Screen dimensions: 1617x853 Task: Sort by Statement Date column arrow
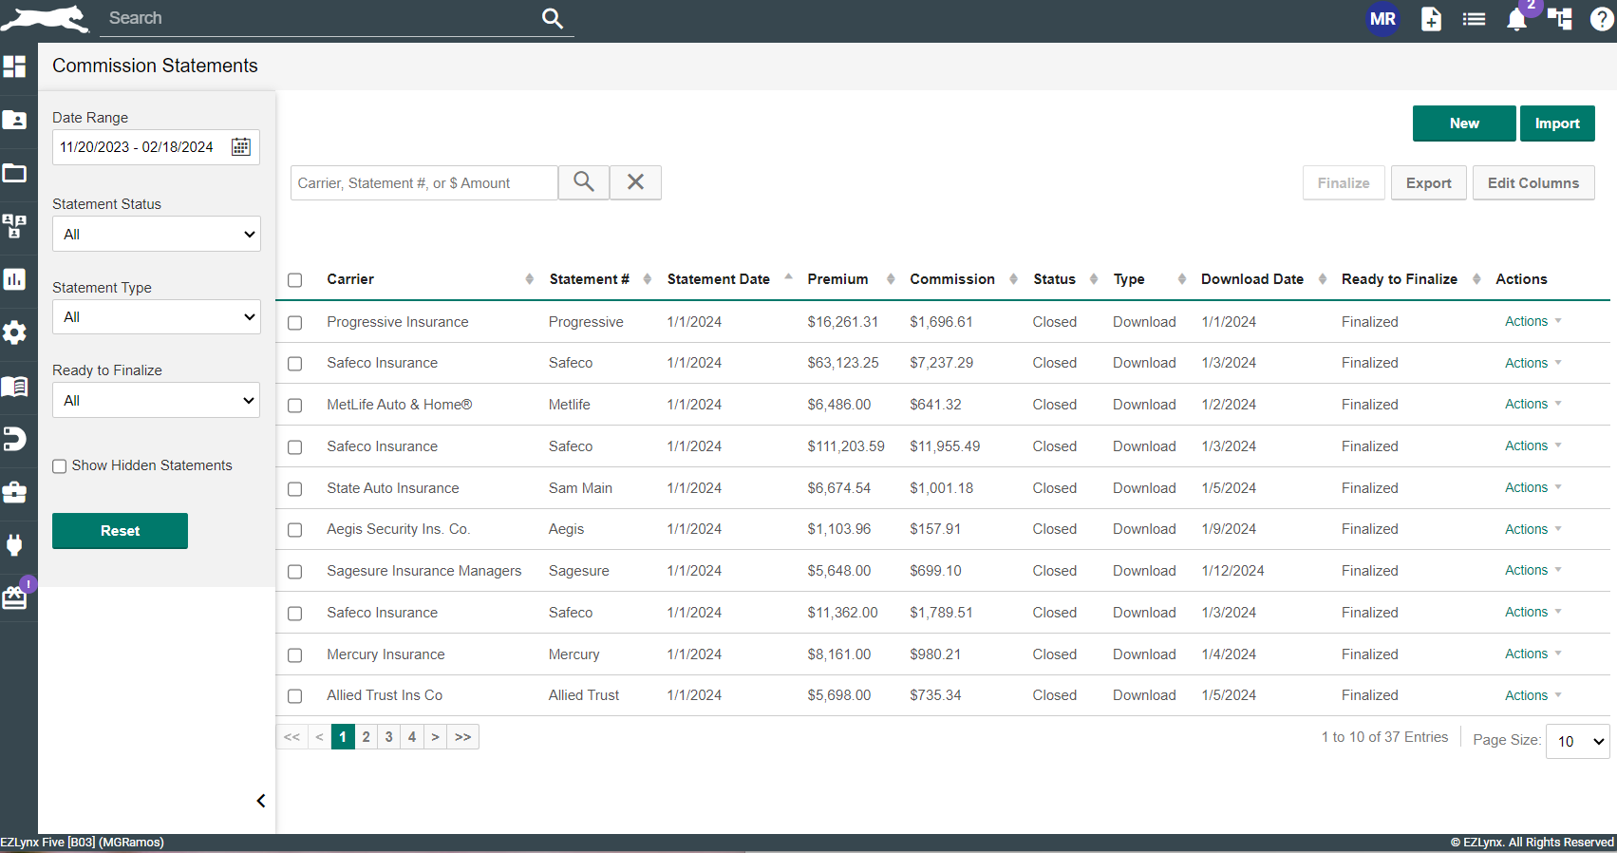(x=788, y=278)
